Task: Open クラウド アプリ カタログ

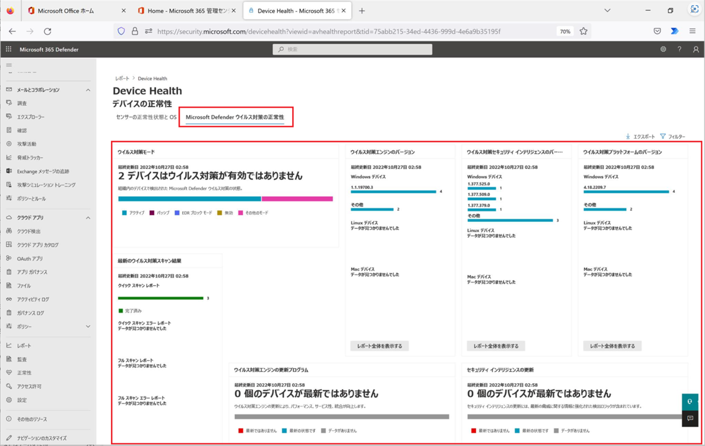Action: point(37,245)
